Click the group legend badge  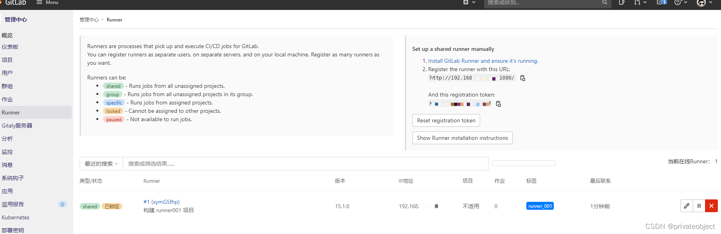pyautogui.click(x=113, y=94)
